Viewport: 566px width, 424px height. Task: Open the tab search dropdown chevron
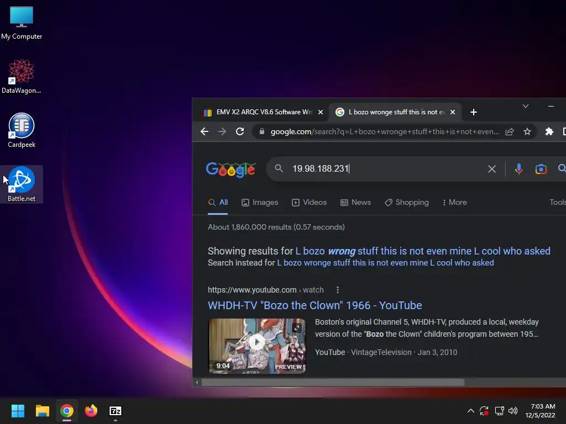pos(526,106)
